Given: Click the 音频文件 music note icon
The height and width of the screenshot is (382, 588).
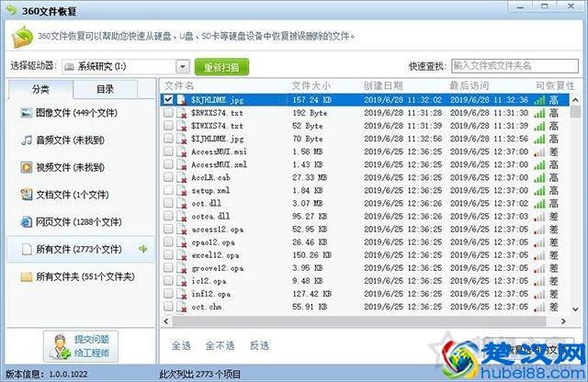Looking at the screenshot, I should (27, 140).
